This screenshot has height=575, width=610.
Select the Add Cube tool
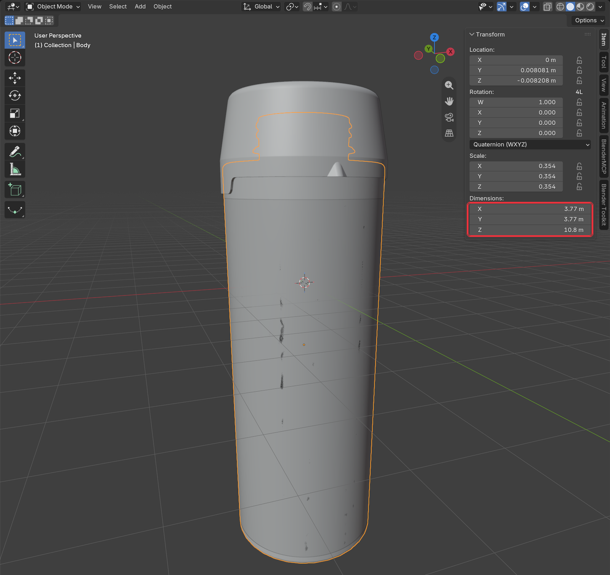15,190
